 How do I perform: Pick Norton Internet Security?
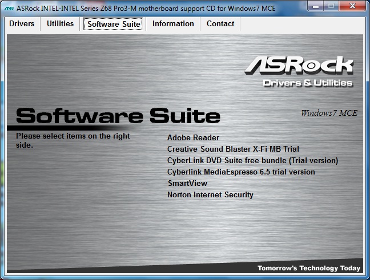[x=210, y=194]
